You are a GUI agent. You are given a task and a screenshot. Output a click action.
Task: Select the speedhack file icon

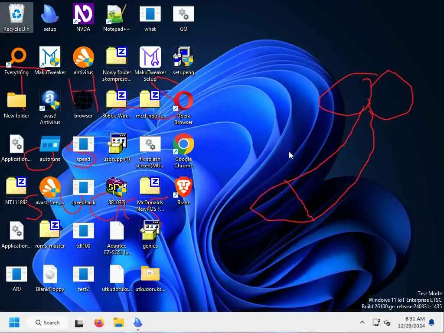click(83, 191)
